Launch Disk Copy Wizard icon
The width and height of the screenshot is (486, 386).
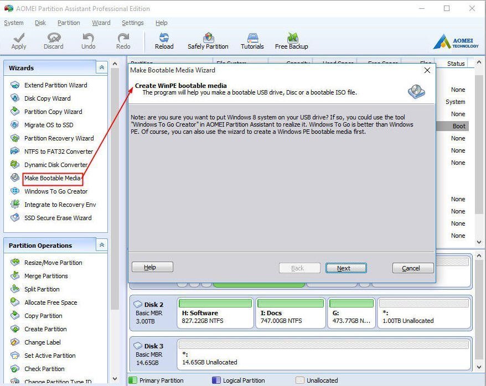(x=15, y=98)
